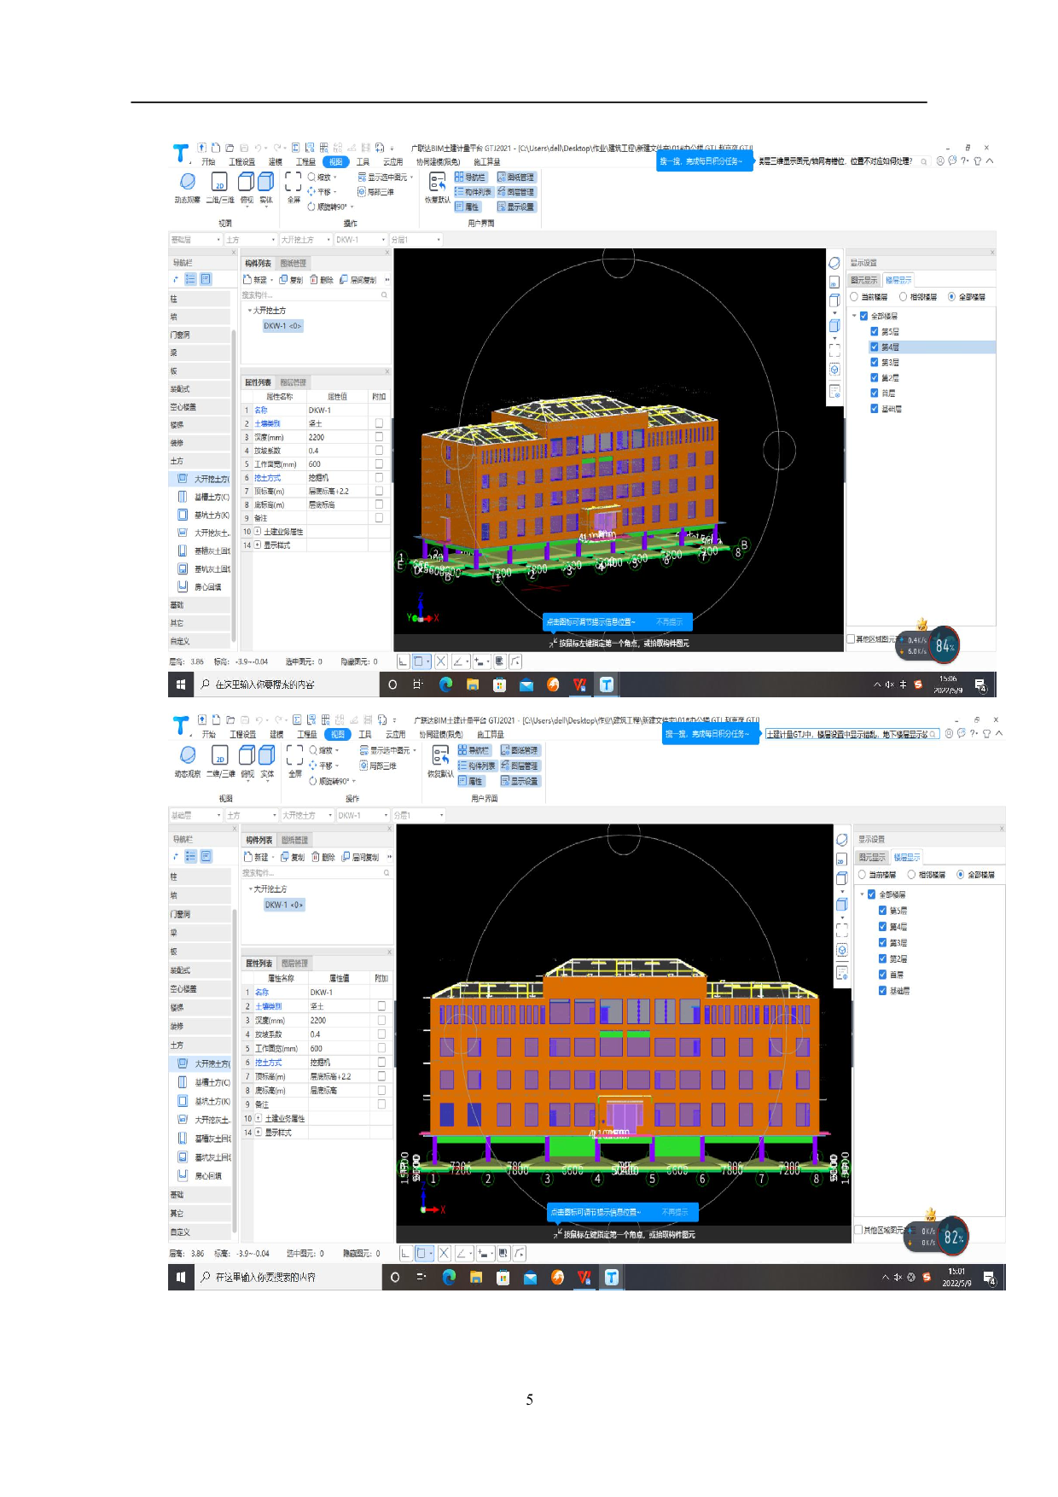Switch to 图元显示 tab in upper screenshot
This screenshot has height=1497, width=1058.
pos(863,280)
